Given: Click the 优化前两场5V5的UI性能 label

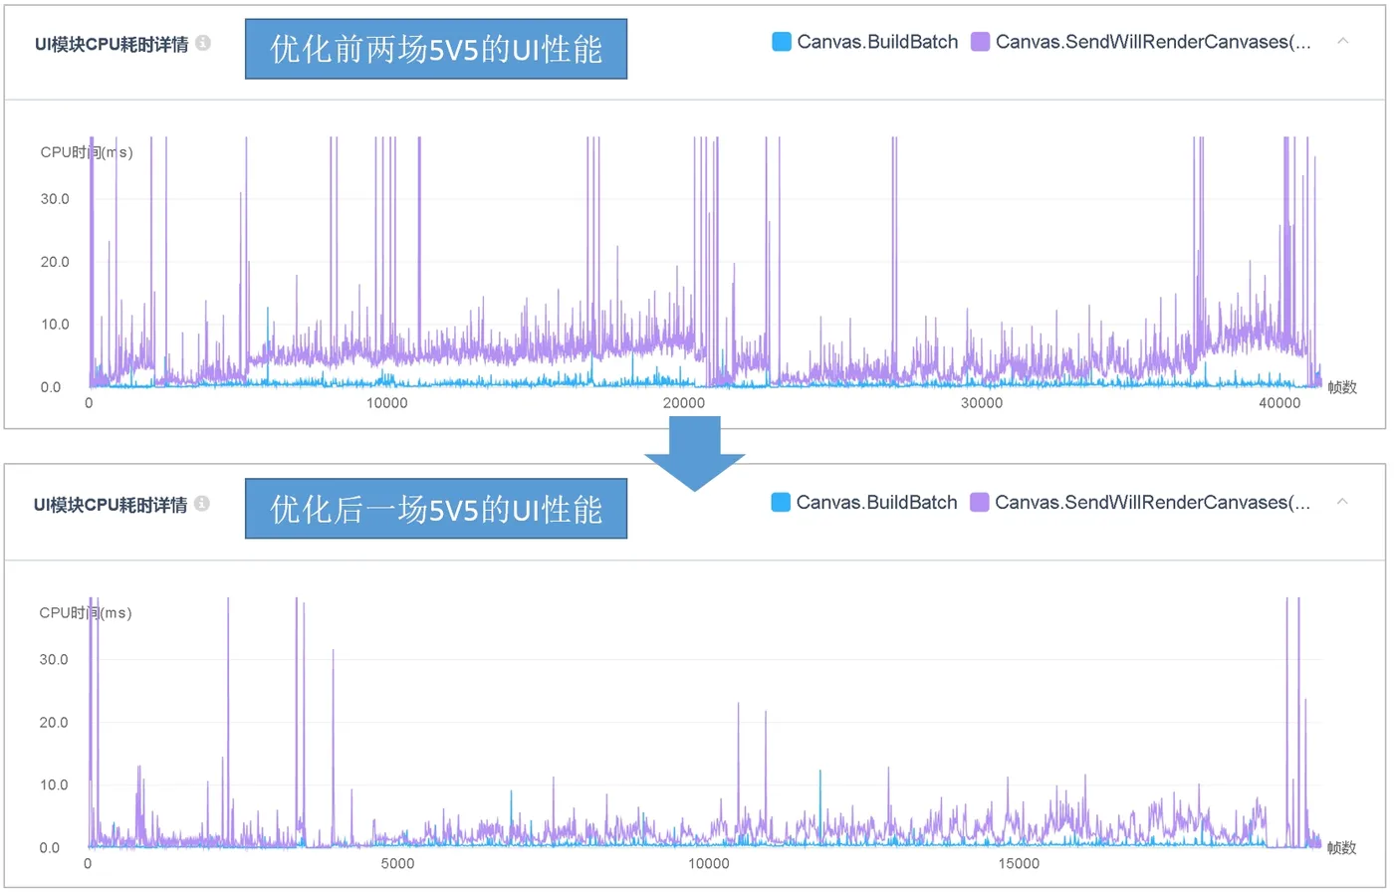Looking at the screenshot, I should 436,49.
